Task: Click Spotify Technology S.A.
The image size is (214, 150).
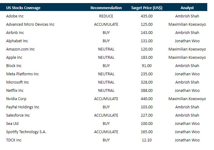Action: (26, 132)
